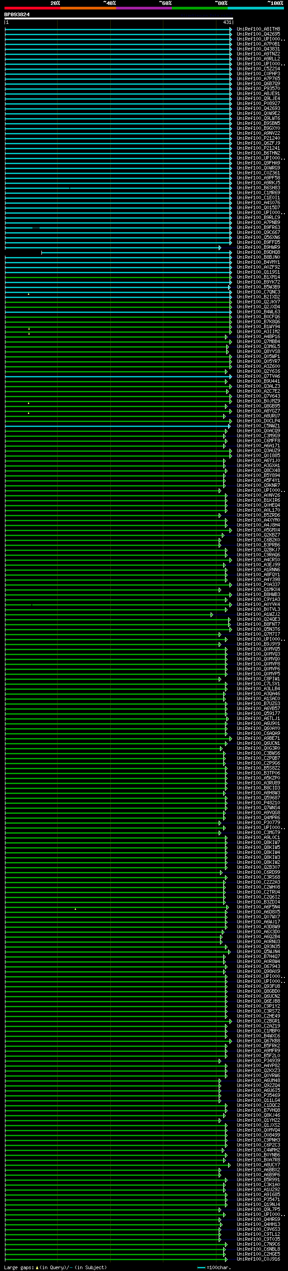This screenshot has height=1271, width=288.
Task: Select the UniRef100_A9RKJ5 label
Action: tap(258, 183)
